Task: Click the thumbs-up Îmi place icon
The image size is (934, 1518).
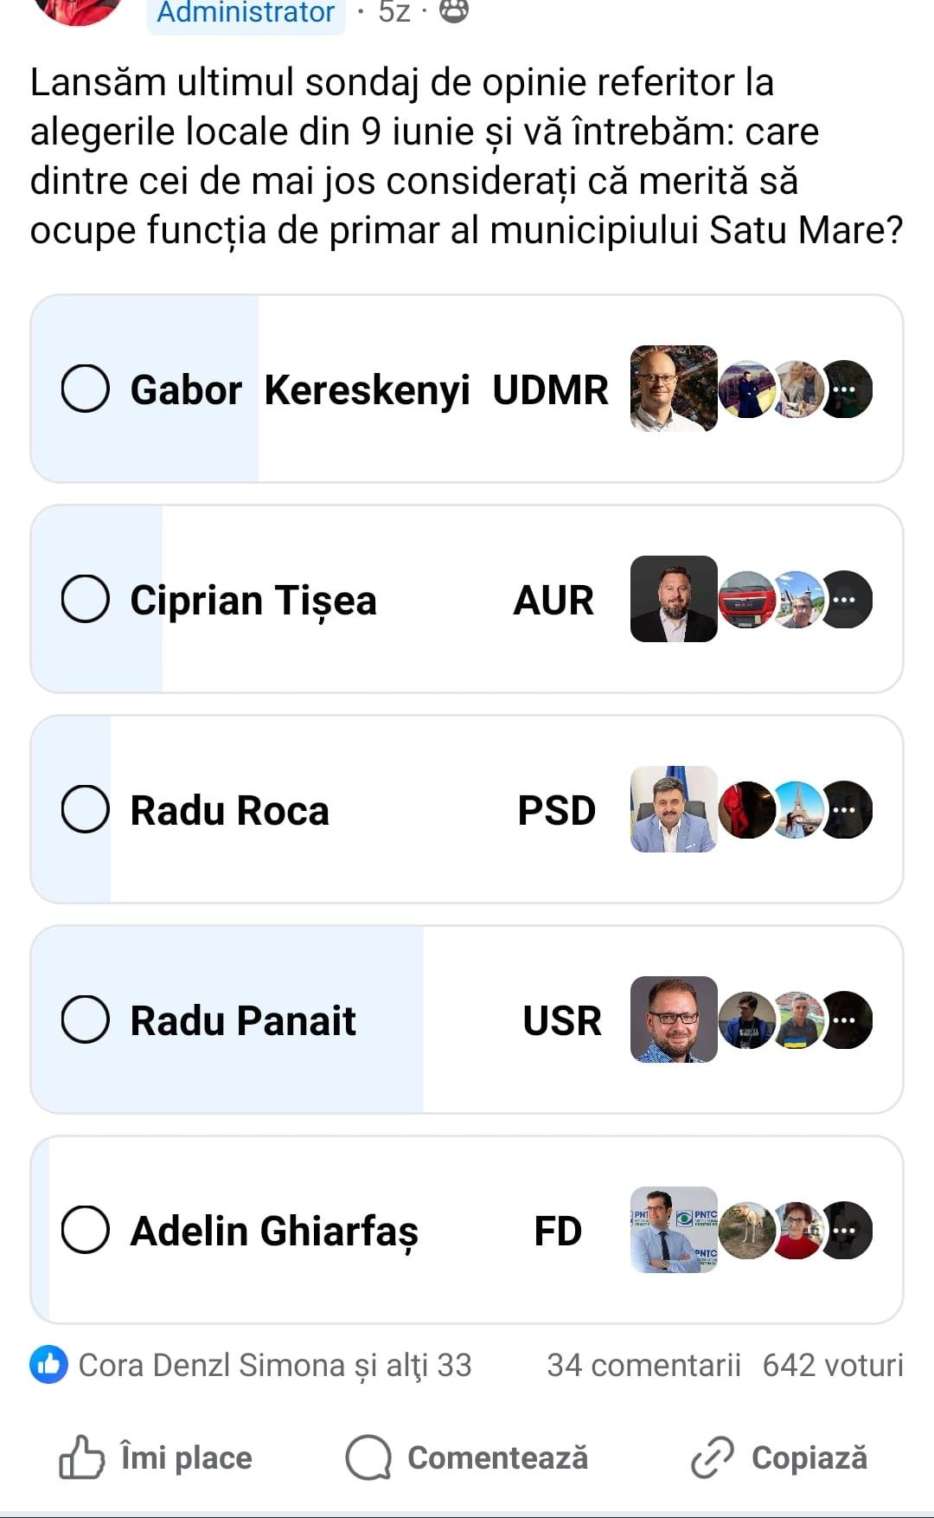Action: tap(81, 1457)
